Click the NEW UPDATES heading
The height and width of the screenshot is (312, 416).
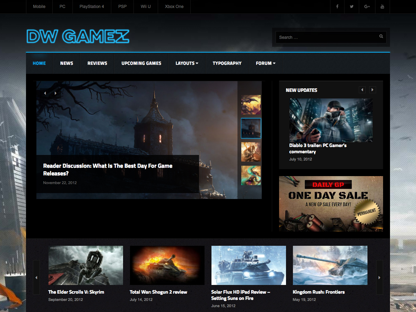[x=302, y=90]
